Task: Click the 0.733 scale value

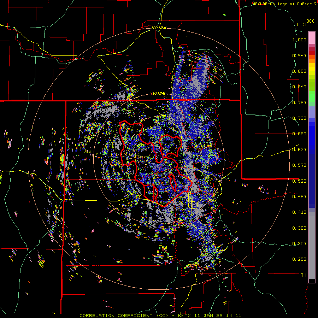Action: pos(299,118)
